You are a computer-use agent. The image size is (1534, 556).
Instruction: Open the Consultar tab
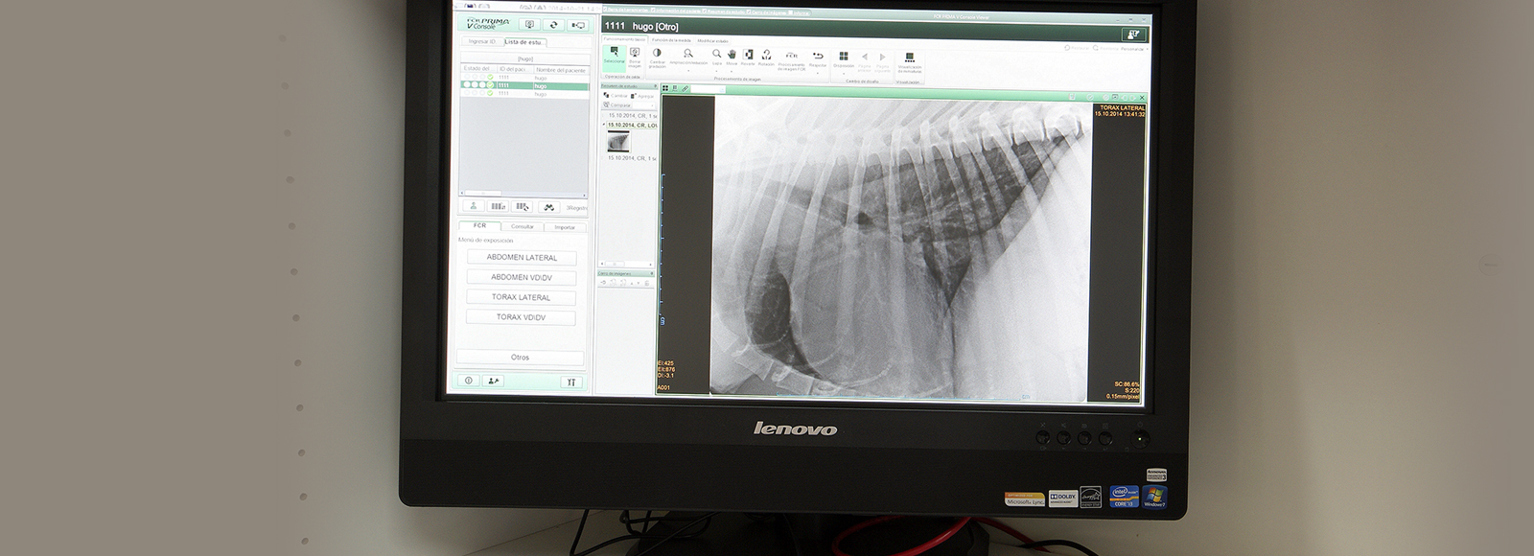pyautogui.click(x=523, y=226)
